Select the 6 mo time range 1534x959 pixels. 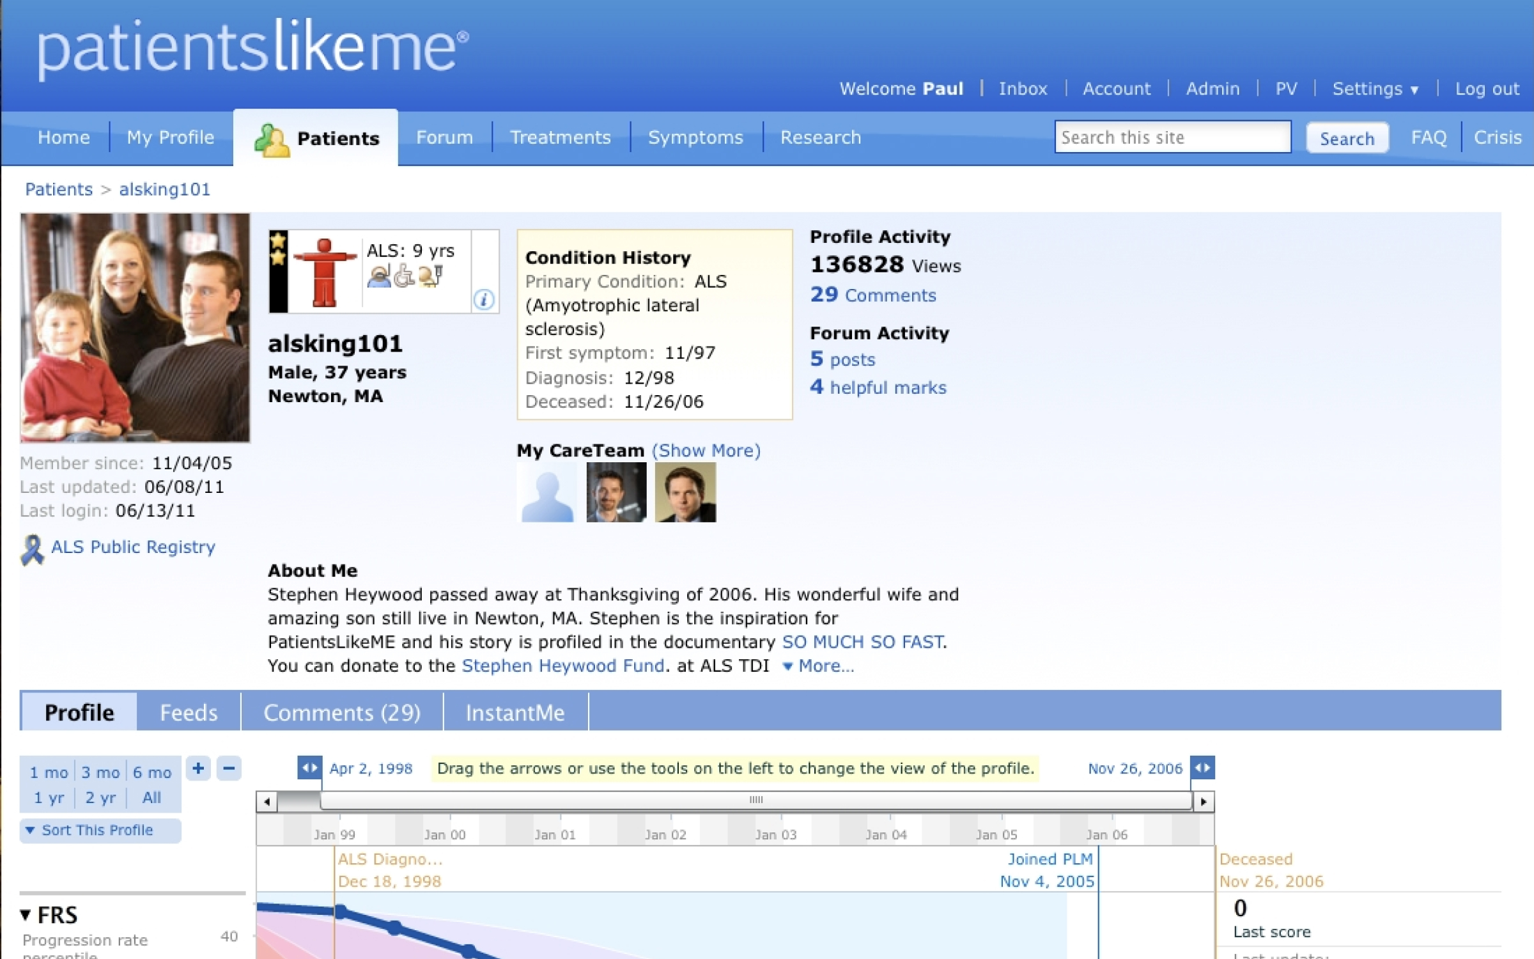[152, 772]
